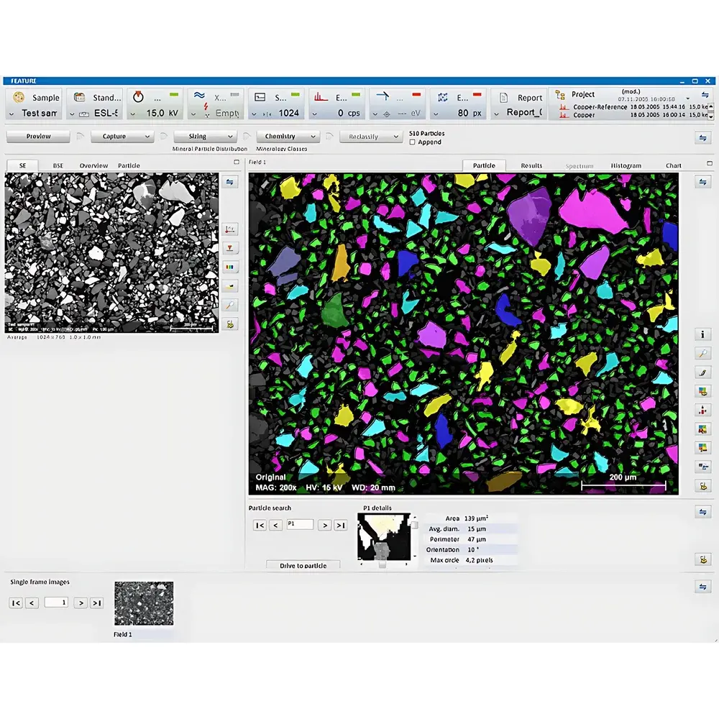Image resolution: width=719 pixels, height=719 pixels.
Task: Open the Sample settings in the top toolbar
Action: pos(34,96)
